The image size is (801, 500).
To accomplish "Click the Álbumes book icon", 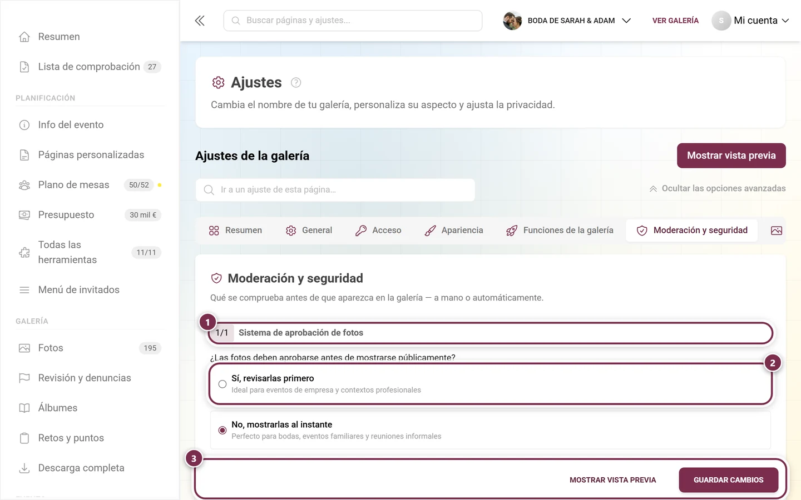I will pyautogui.click(x=24, y=408).
